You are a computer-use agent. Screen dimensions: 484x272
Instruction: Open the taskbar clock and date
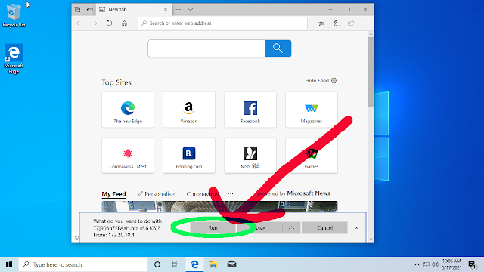pyautogui.click(x=451, y=264)
